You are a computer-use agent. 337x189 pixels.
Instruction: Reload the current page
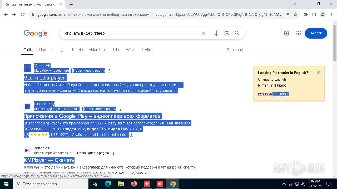(23, 14)
